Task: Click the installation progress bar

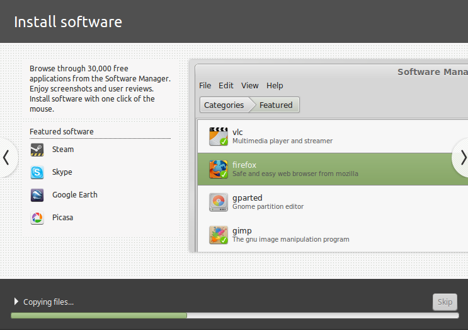Action: [x=234, y=315]
